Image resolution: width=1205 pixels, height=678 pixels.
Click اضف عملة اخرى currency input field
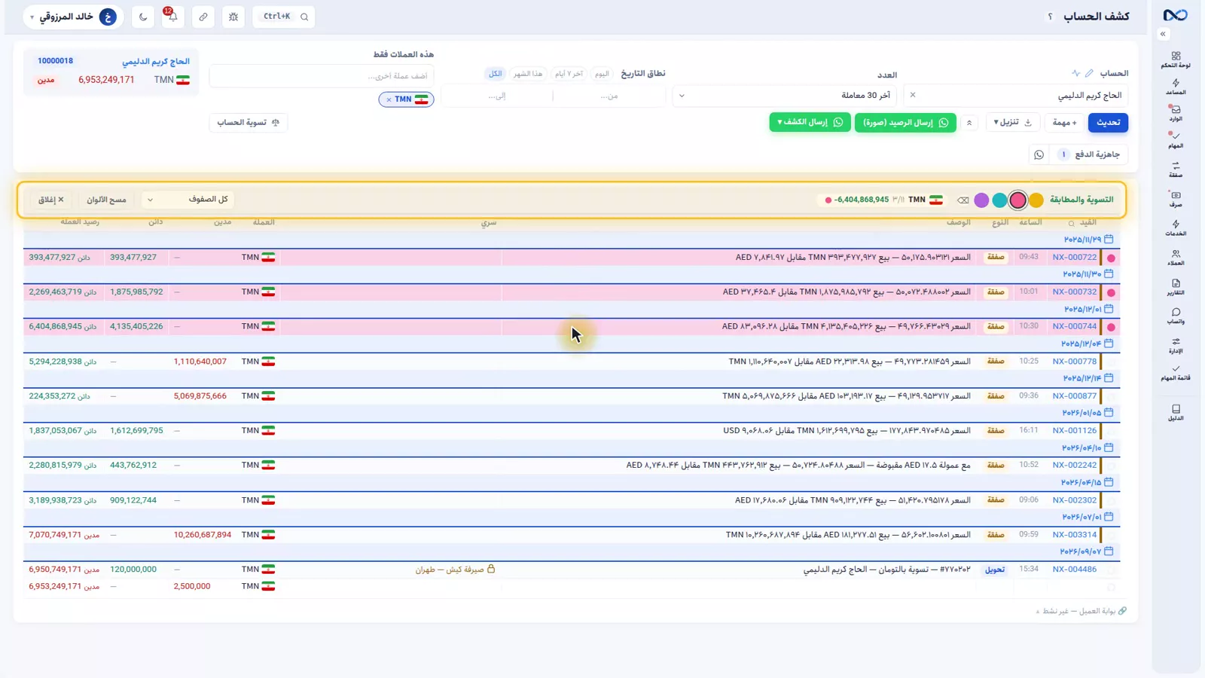click(x=322, y=76)
